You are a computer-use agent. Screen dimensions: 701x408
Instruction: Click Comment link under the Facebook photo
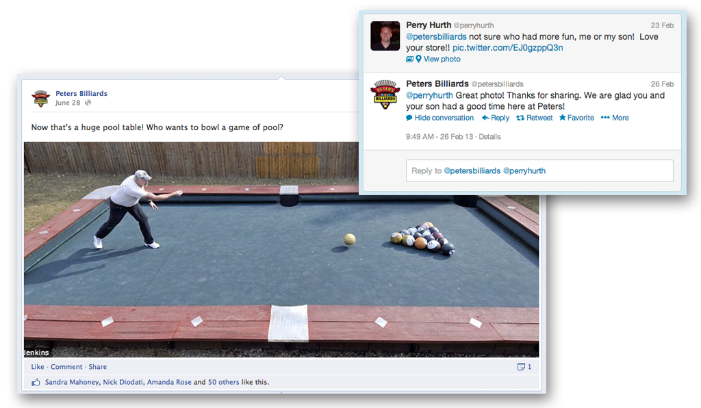66,367
